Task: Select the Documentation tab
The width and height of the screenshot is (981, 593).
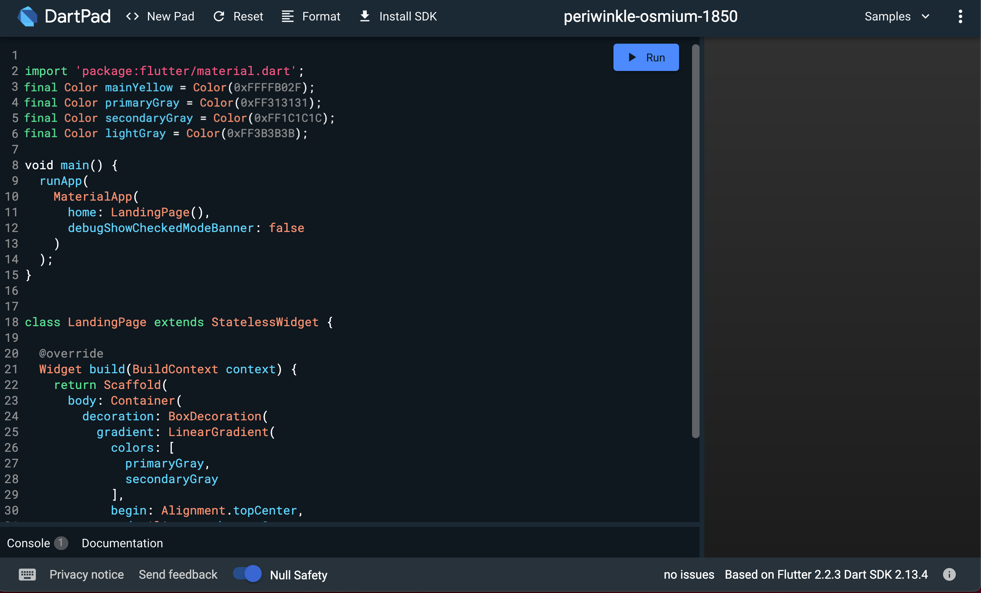Action: 122,543
